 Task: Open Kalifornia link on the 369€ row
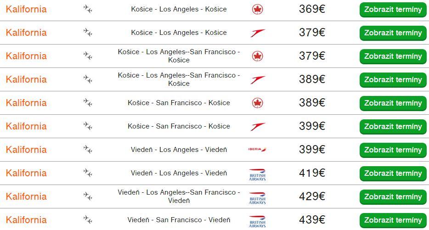26,9
